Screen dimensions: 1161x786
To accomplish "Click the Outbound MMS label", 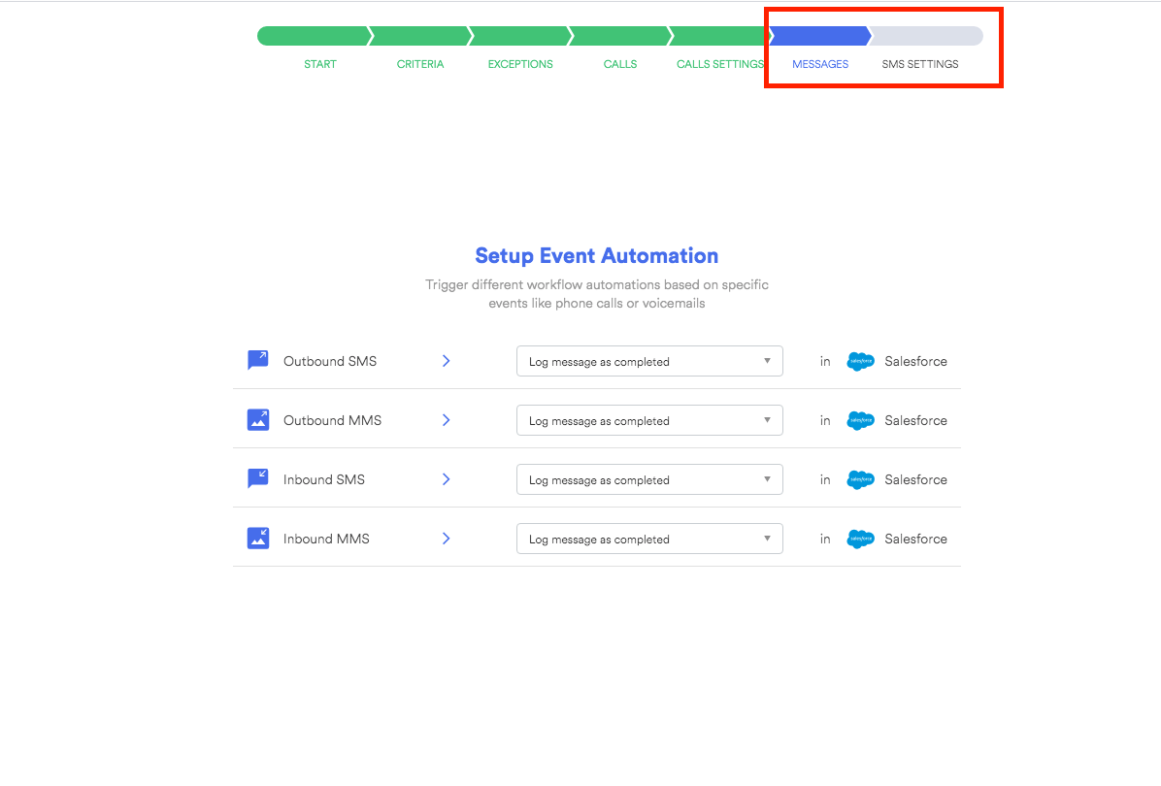I will (x=332, y=420).
